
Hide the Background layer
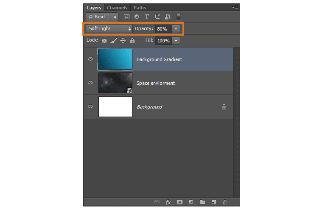click(x=90, y=106)
